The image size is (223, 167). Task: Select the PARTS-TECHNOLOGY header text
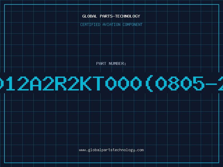click(x=120, y=16)
